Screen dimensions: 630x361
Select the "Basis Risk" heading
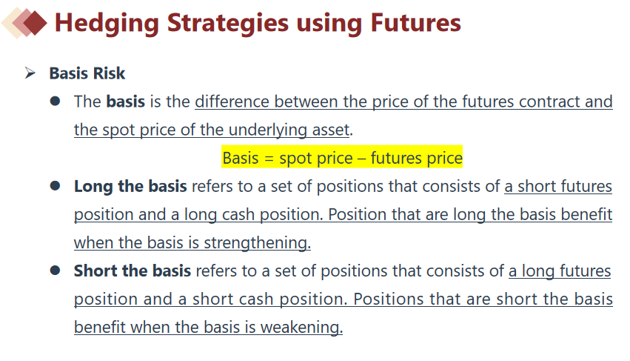click(87, 73)
